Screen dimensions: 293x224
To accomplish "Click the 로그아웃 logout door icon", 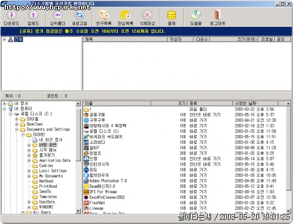I will pos(217,15).
